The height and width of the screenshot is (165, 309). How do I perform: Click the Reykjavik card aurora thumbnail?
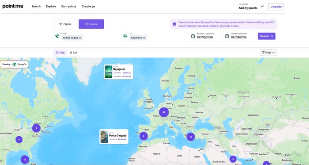[x=109, y=72]
